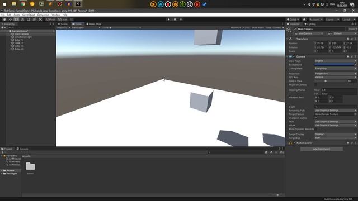
Task: Select the Rect Transform tool
Action: click(29, 20)
